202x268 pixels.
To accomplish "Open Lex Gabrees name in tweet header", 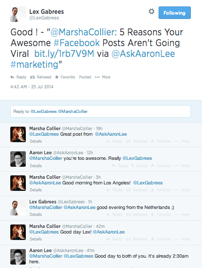I will click(46, 12).
